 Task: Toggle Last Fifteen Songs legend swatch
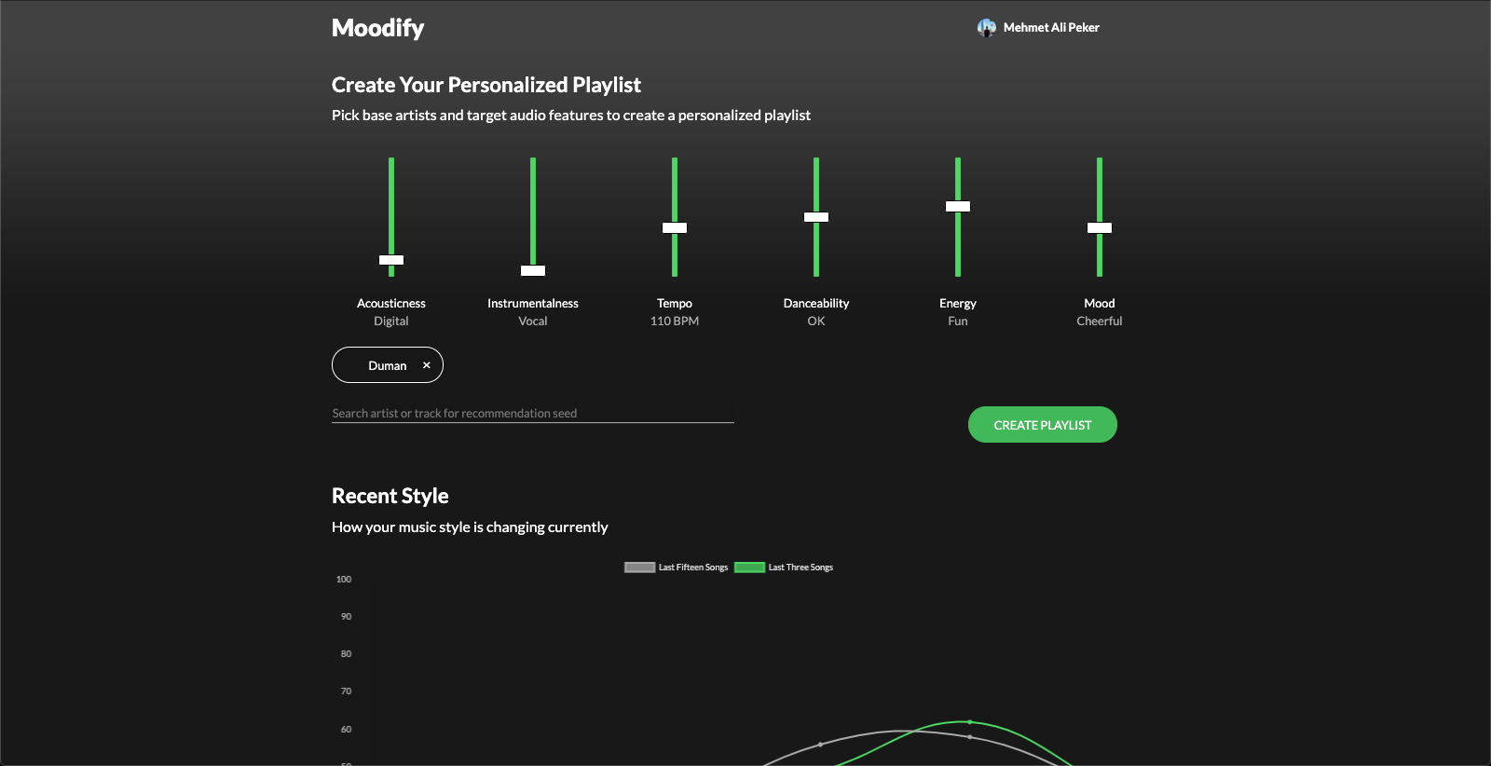[x=639, y=568]
